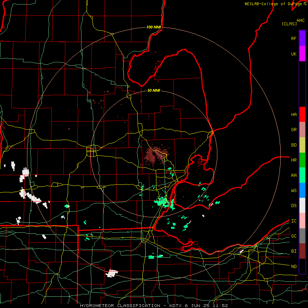This screenshot has width=308, height=308.
Task: Click the 'BI' legend label
Action: (294, 251)
